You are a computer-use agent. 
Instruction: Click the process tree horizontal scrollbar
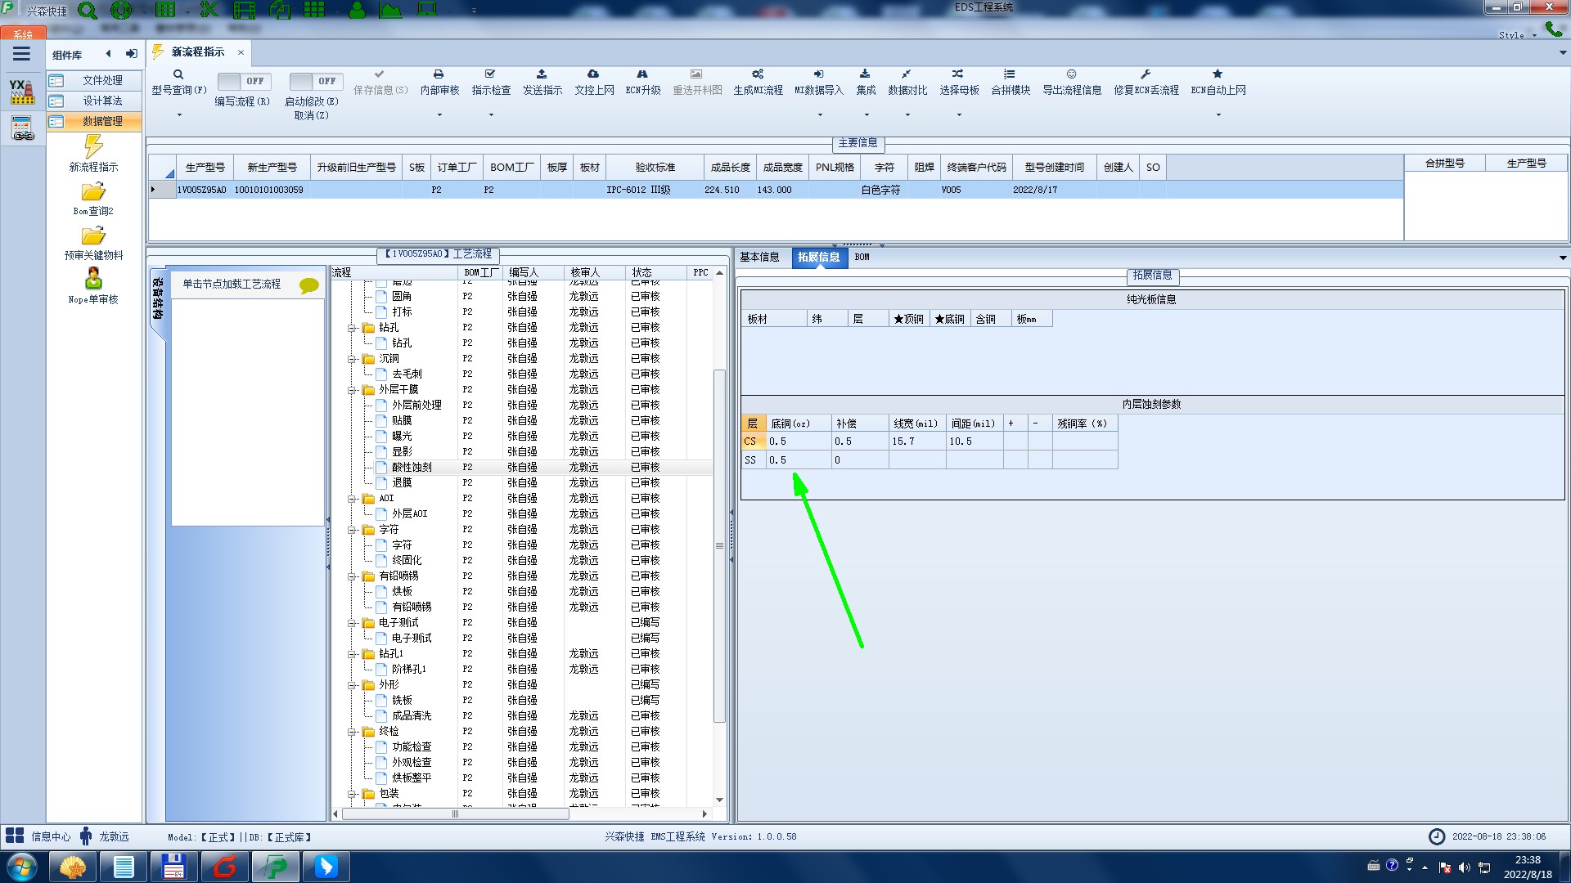[455, 814]
